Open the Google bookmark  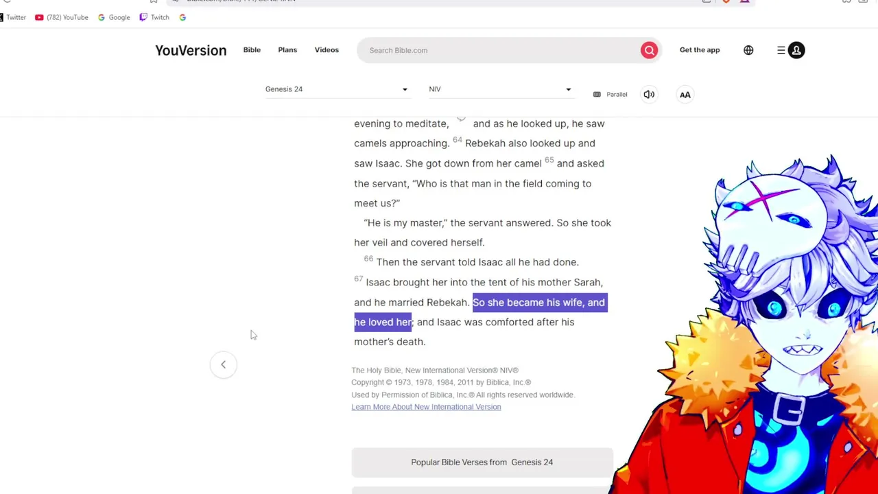coord(114,17)
